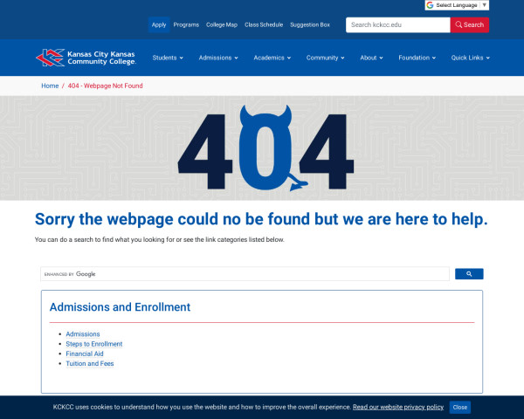Open the Class Schedule link

point(264,24)
